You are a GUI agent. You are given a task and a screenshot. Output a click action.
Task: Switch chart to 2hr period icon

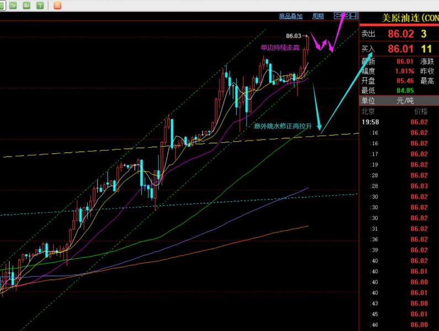[x=12, y=6]
